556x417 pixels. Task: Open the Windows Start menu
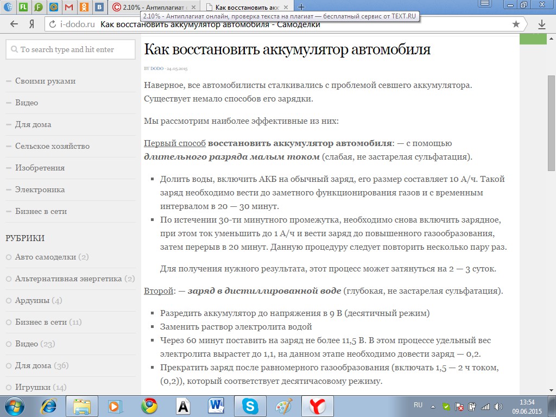tap(14, 406)
